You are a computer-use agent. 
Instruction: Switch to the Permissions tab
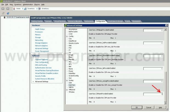click(136, 21)
